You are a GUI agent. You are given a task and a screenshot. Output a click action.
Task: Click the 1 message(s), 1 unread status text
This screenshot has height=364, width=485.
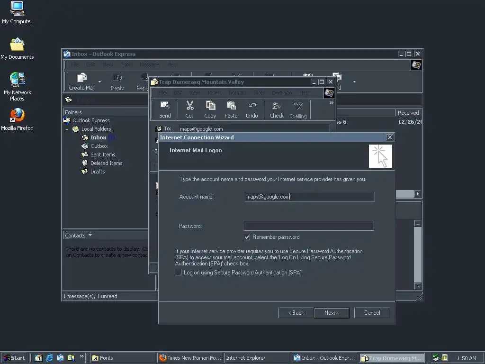(90, 296)
